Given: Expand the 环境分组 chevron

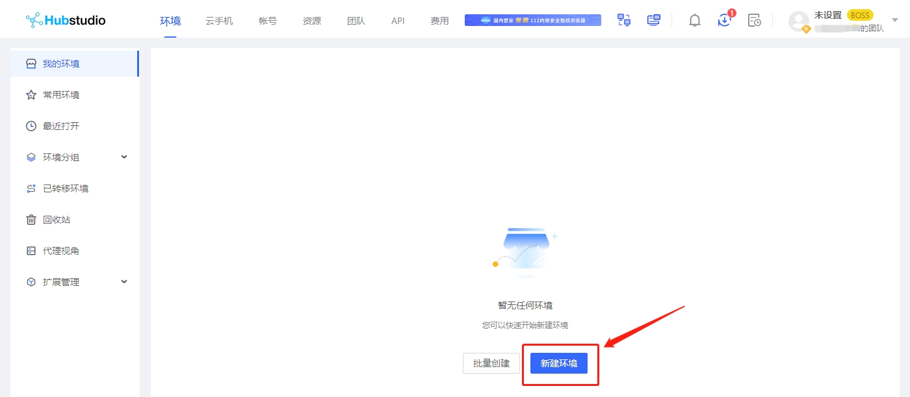Looking at the screenshot, I should [x=124, y=157].
